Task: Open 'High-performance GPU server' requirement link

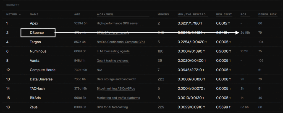Action: click(117, 23)
